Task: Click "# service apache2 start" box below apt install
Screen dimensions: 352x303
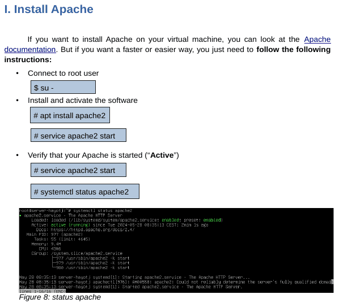Action: pos(78,136)
